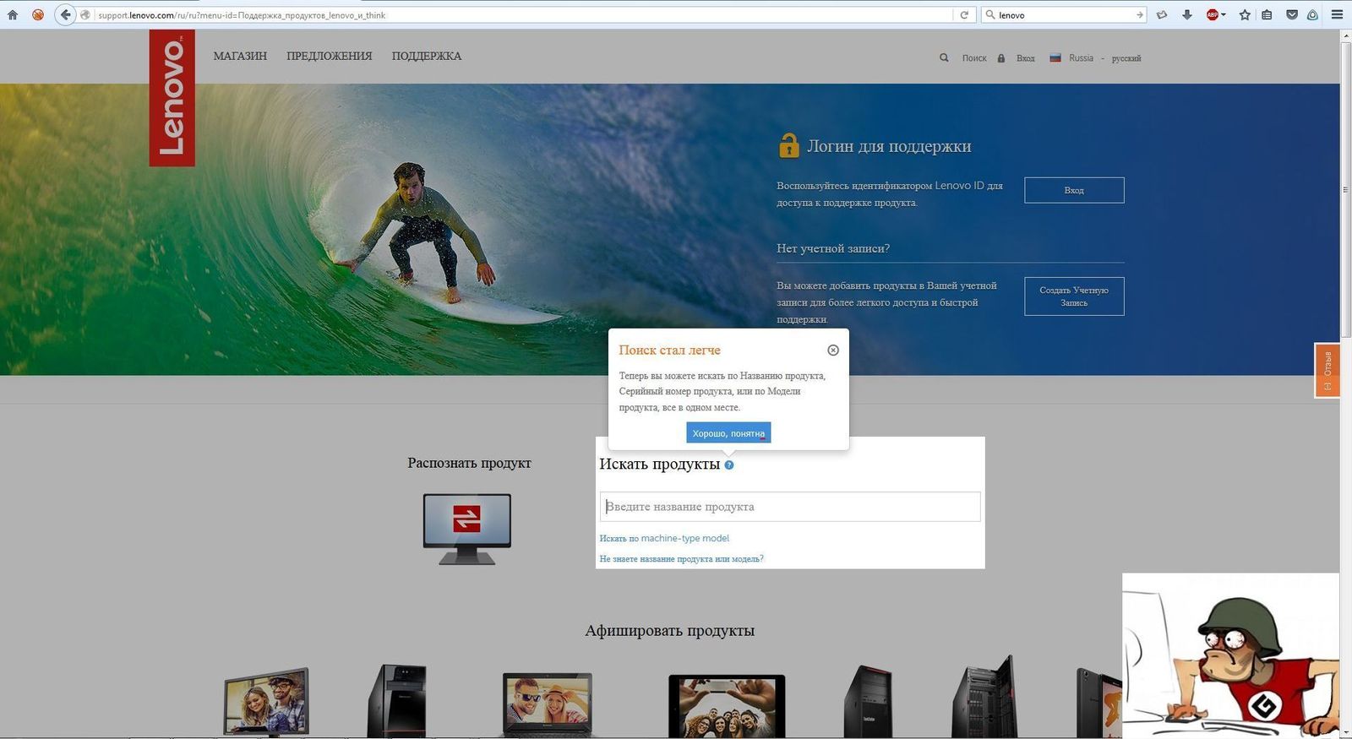
Task: Select the workstation tower product thumbnail
Action: [868, 701]
